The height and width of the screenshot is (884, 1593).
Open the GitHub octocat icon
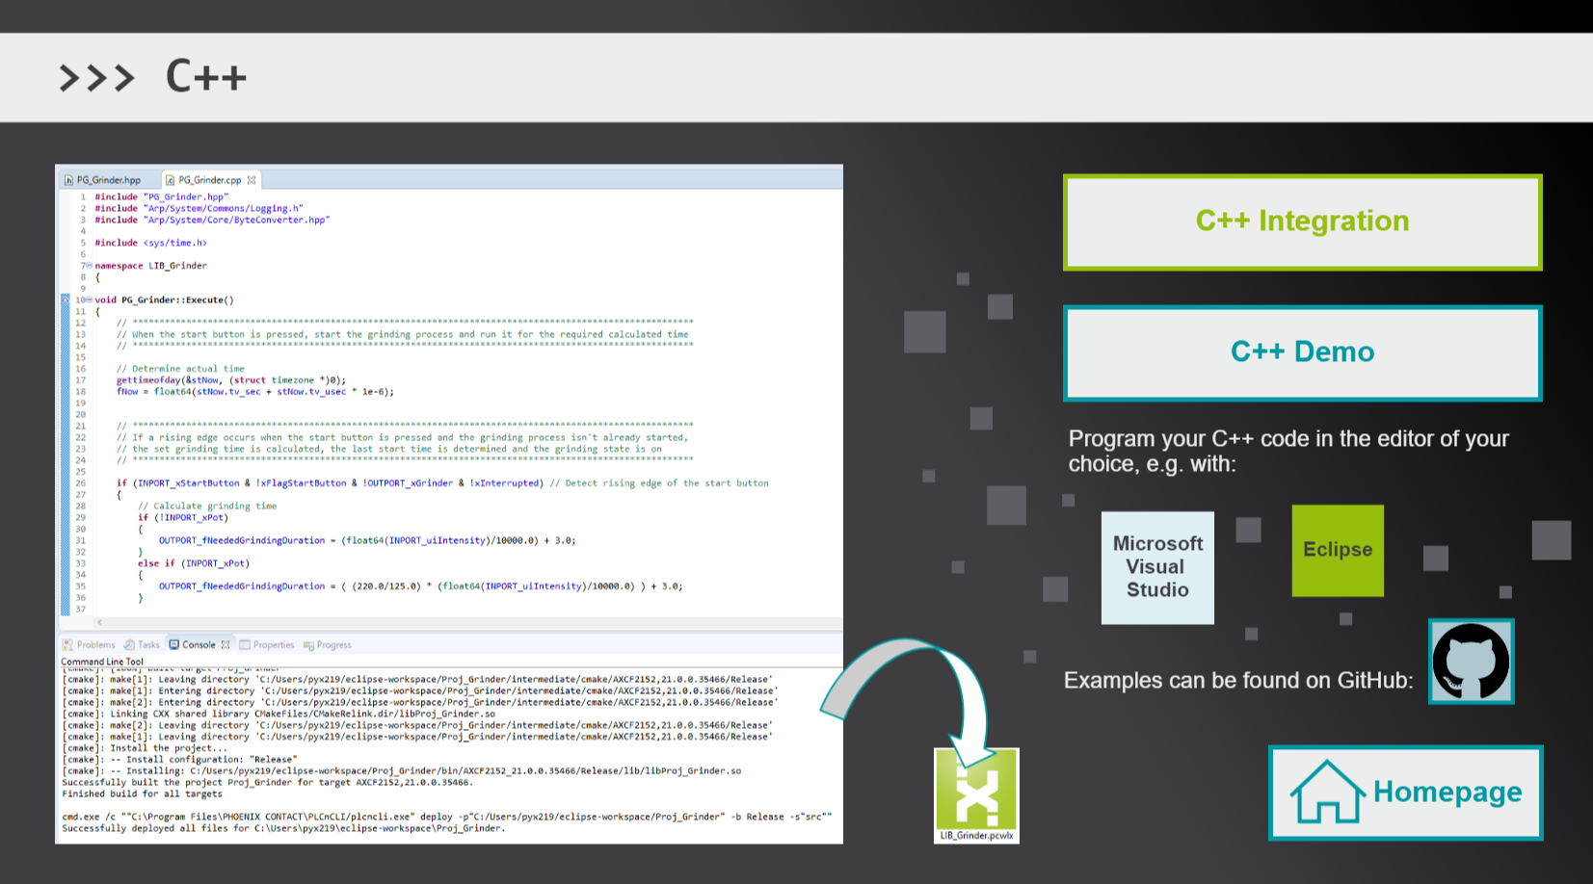pyautogui.click(x=1471, y=662)
